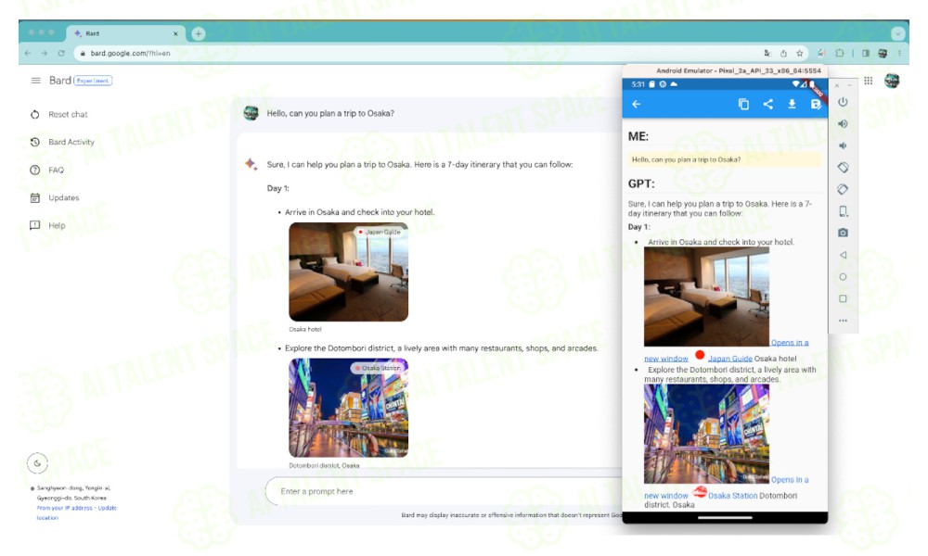Screen dimensions: 928x556
Task: Click the Japan Guide chip on Bard hotel image
Action: (380, 233)
